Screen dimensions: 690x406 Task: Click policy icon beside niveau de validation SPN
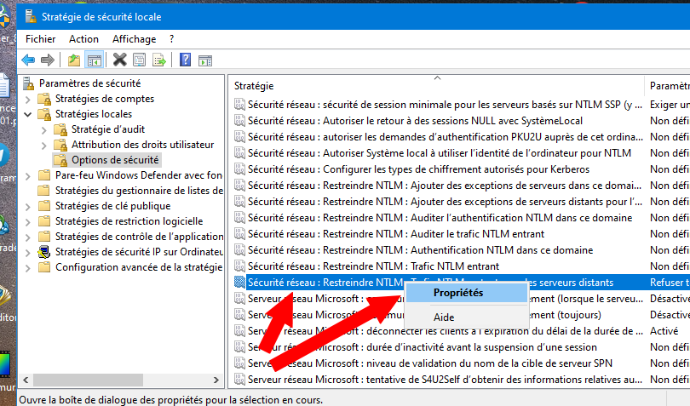(240, 363)
